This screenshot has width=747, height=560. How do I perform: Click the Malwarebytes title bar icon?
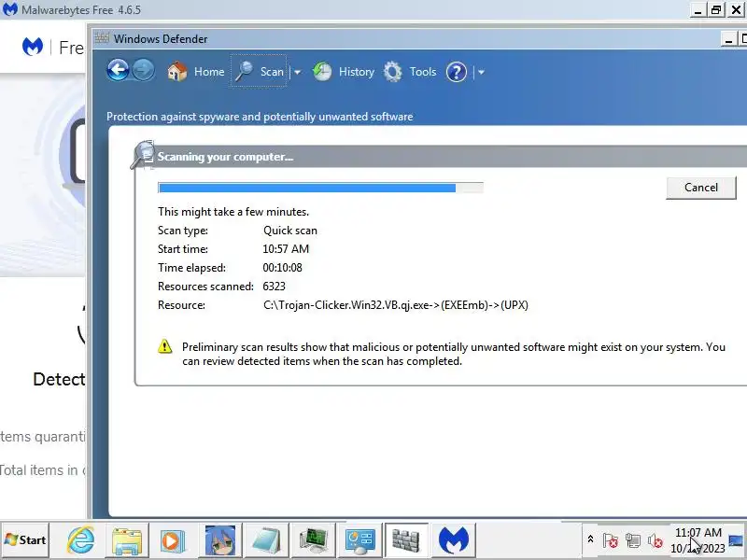click(9, 9)
